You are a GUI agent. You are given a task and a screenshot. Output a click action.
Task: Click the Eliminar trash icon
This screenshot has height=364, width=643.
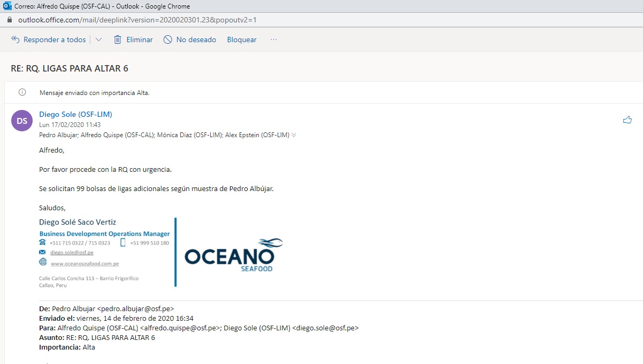[x=118, y=40]
